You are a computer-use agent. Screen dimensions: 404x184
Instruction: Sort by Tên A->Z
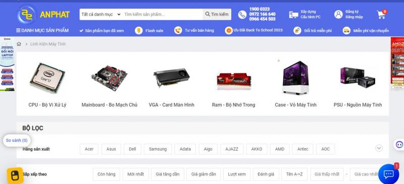(x=294, y=174)
